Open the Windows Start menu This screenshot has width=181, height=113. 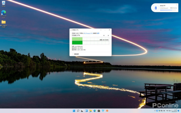74,111
